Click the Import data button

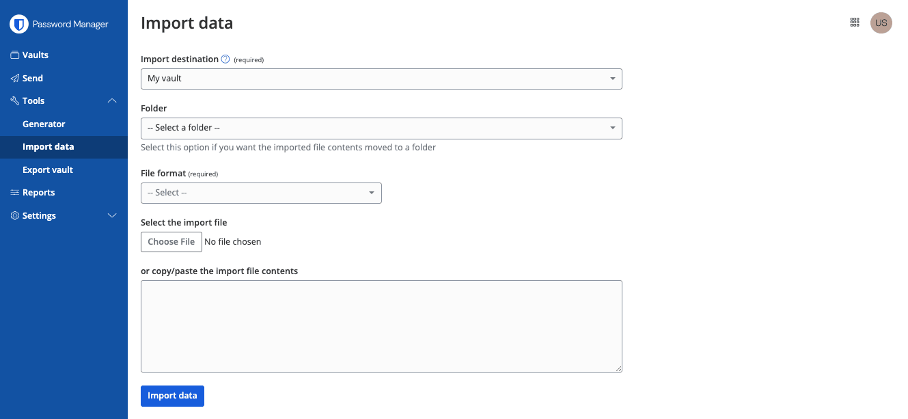[172, 396]
